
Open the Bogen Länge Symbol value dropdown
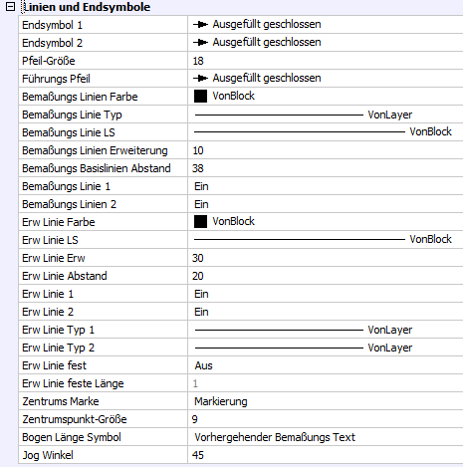(x=326, y=437)
